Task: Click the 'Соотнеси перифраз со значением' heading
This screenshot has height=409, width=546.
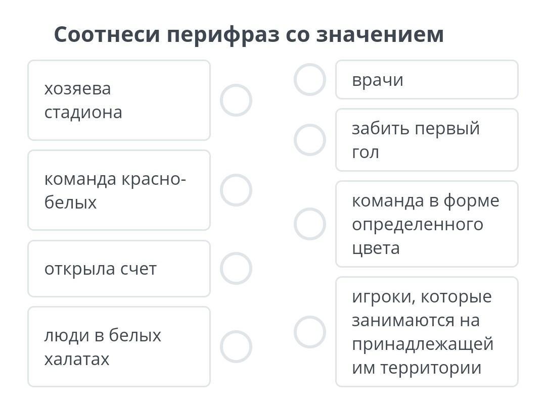Action: (249, 34)
